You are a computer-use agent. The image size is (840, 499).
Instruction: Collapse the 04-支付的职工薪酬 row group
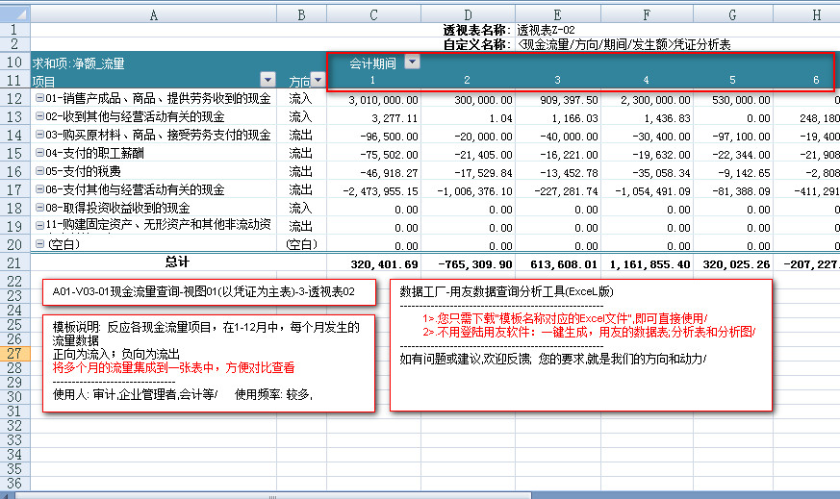(x=39, y=154)
